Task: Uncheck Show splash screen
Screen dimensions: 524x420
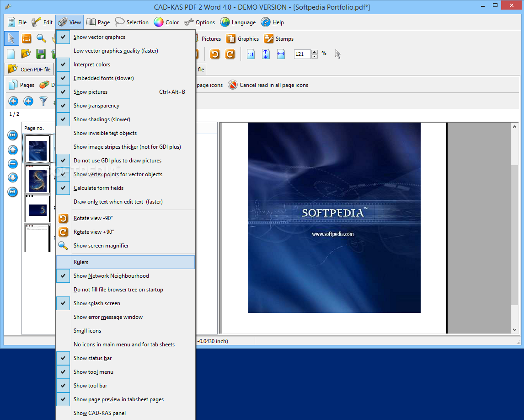Action: [x=97, y=303]
